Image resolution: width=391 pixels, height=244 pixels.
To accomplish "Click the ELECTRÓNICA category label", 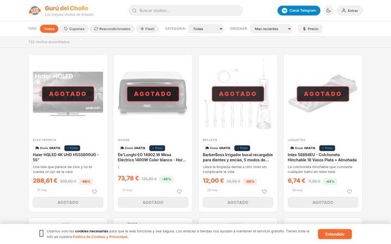I will [x=45, y=140].
